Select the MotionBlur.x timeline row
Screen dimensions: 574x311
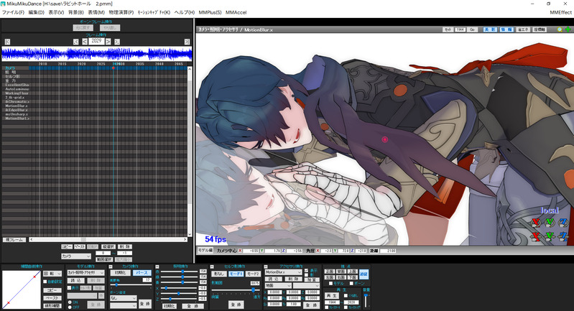pyautogui.click(x=17, y=106)
